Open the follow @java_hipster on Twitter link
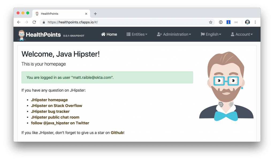The height and width of the screenshot is (161, 274). (x=60, y=123)
